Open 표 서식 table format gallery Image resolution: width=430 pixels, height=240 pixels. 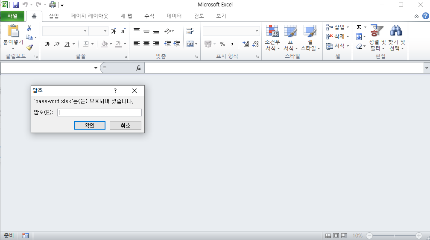pyautogui.click(x=290, y=38)
